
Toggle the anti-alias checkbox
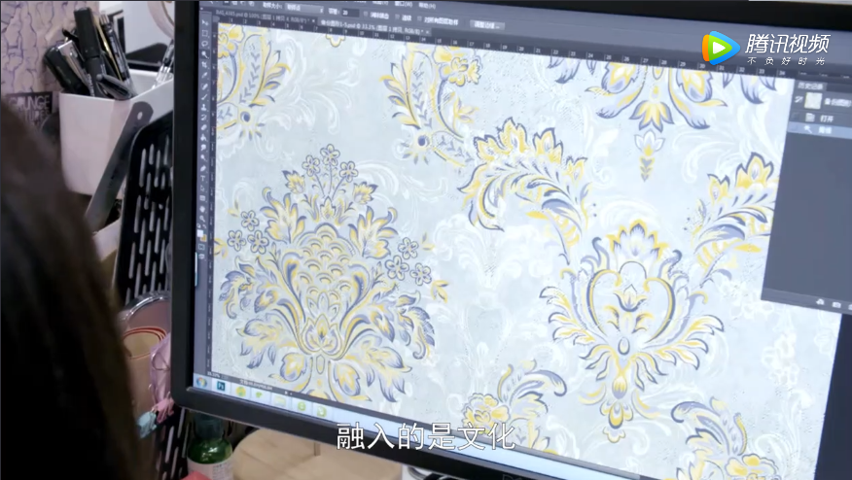tap(366, 14)
